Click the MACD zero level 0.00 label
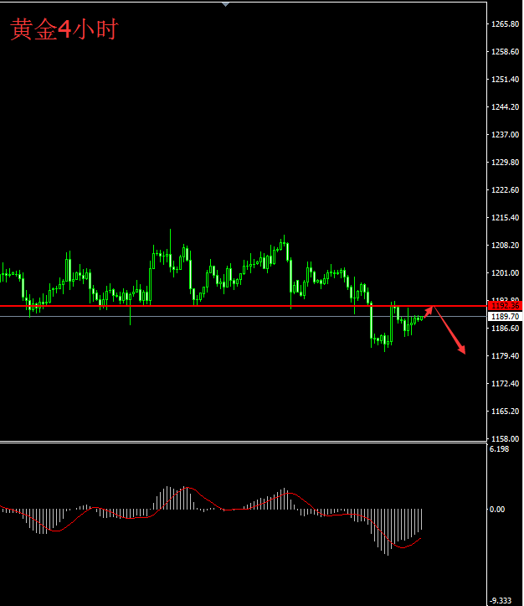Image resolution: width=524 pixels, height=606 pixels. tap(497, 510)
